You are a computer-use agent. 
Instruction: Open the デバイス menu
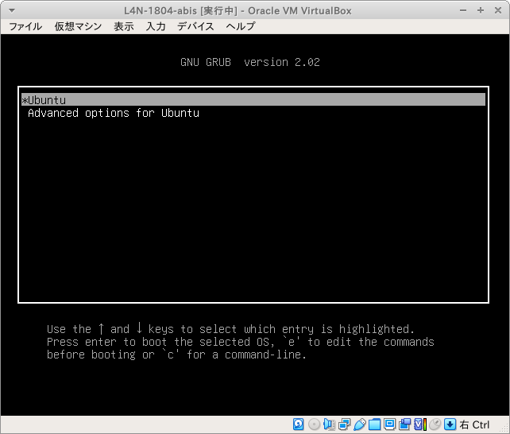pos(195,26)
